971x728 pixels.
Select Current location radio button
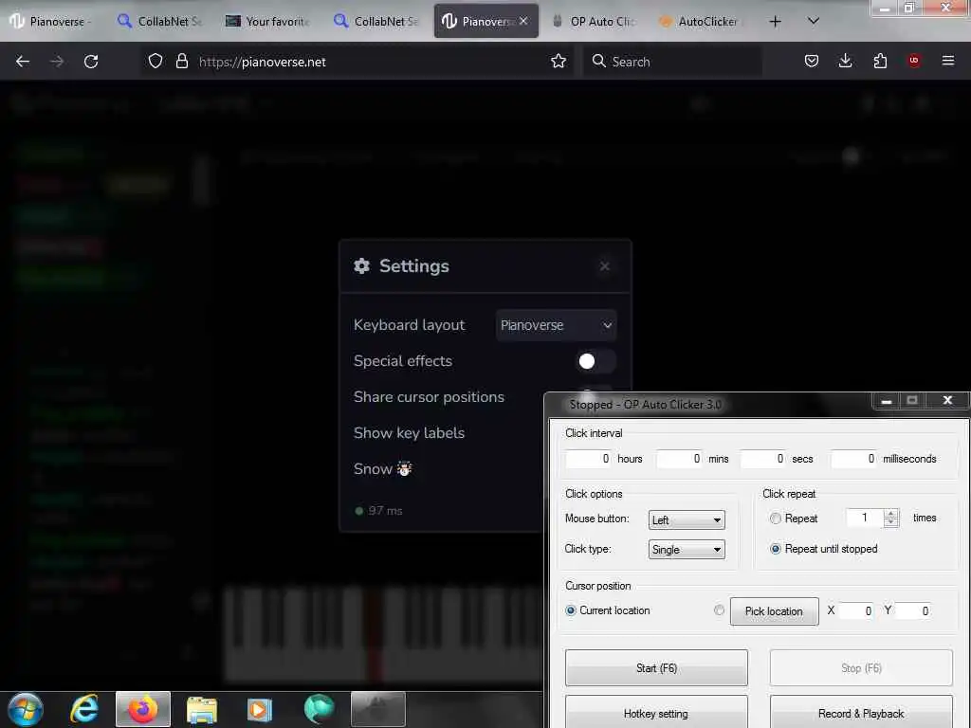coord(571,610)
